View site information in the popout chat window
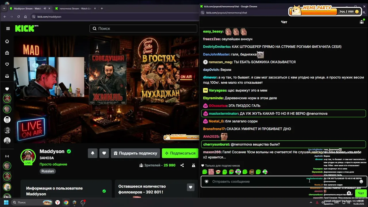This screenshot has height=207, width=368. [202, 13]
